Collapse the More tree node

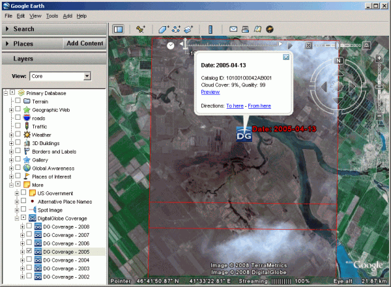(x=11, y=185)
